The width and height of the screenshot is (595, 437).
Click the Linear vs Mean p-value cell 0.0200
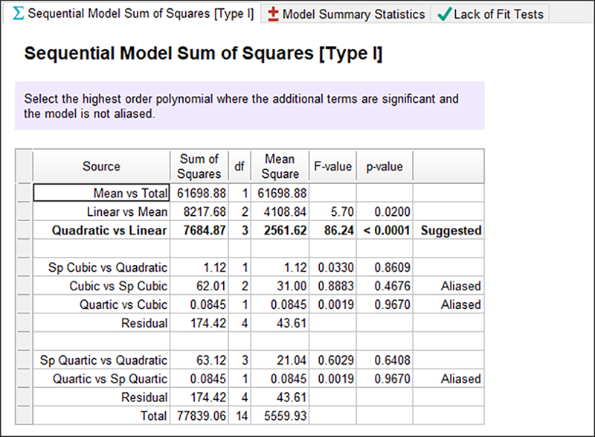(x=385, y=212)
